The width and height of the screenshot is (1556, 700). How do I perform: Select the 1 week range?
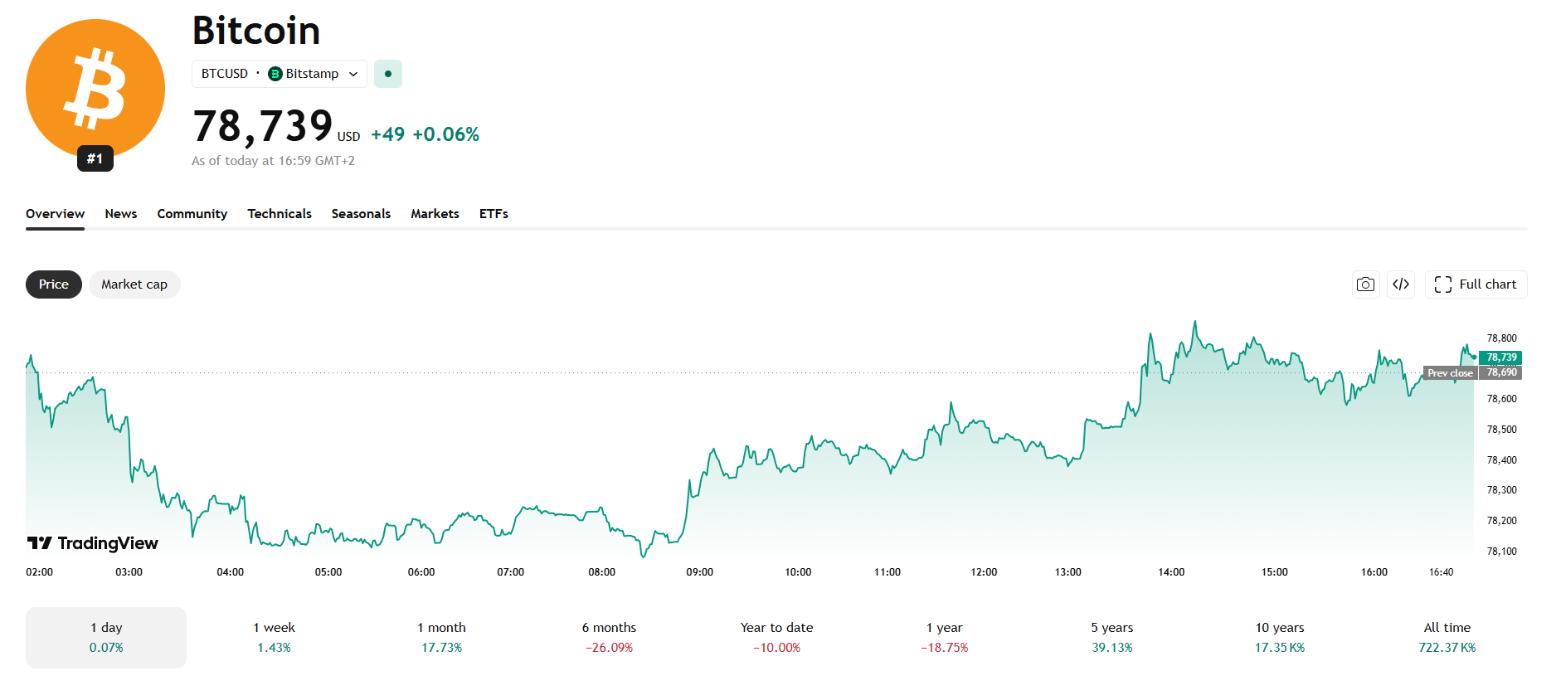point(274,638)
